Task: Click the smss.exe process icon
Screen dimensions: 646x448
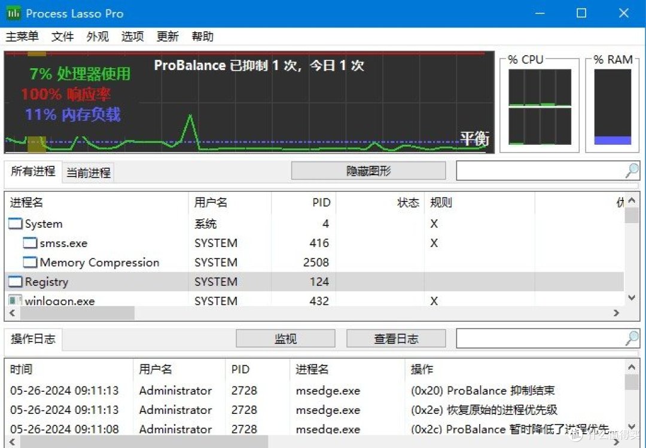Action: (x=29, y=242)
